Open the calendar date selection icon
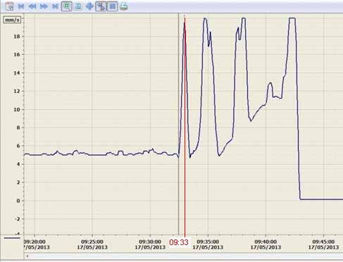Screen dimensions: 343x262 pyautogui.click(x=9, y=6)
